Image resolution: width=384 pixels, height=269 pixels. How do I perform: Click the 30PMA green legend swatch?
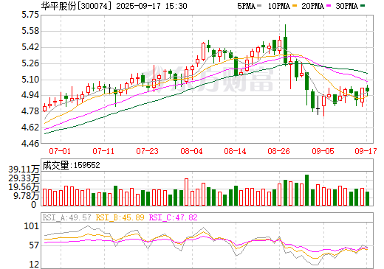point(363,6)
